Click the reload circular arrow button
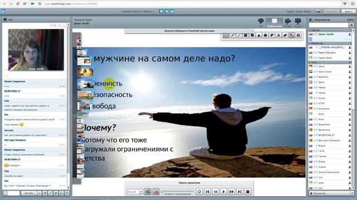Viewport: 357px width, 200px height. [199, 192]
